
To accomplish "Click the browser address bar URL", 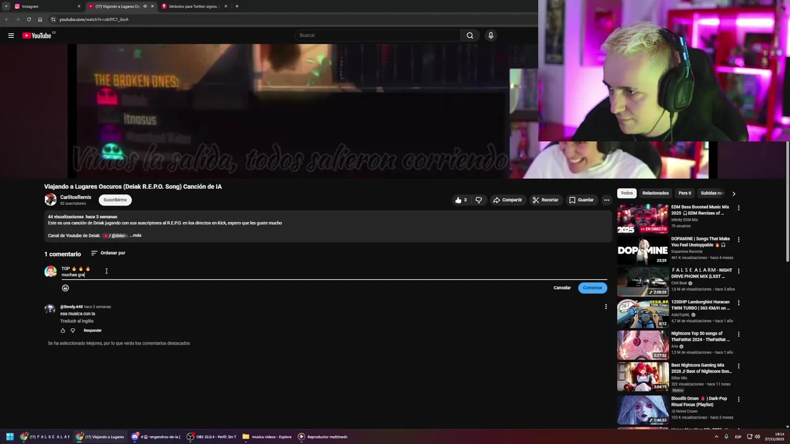I will click(x=94, y=19).
